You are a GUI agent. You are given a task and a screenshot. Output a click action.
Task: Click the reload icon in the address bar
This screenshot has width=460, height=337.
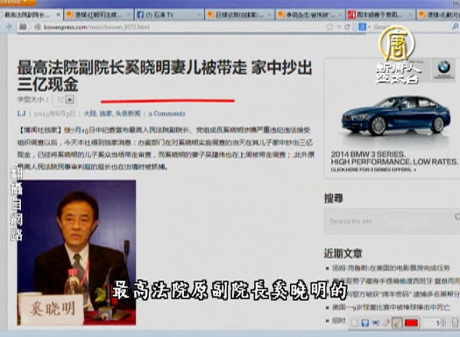(347, 27)
